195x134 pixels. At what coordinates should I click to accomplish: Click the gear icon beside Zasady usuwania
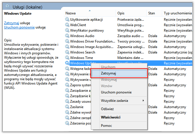point(67,101)
